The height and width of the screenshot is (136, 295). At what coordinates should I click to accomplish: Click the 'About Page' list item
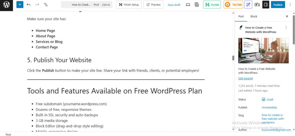tap(46, 36)
